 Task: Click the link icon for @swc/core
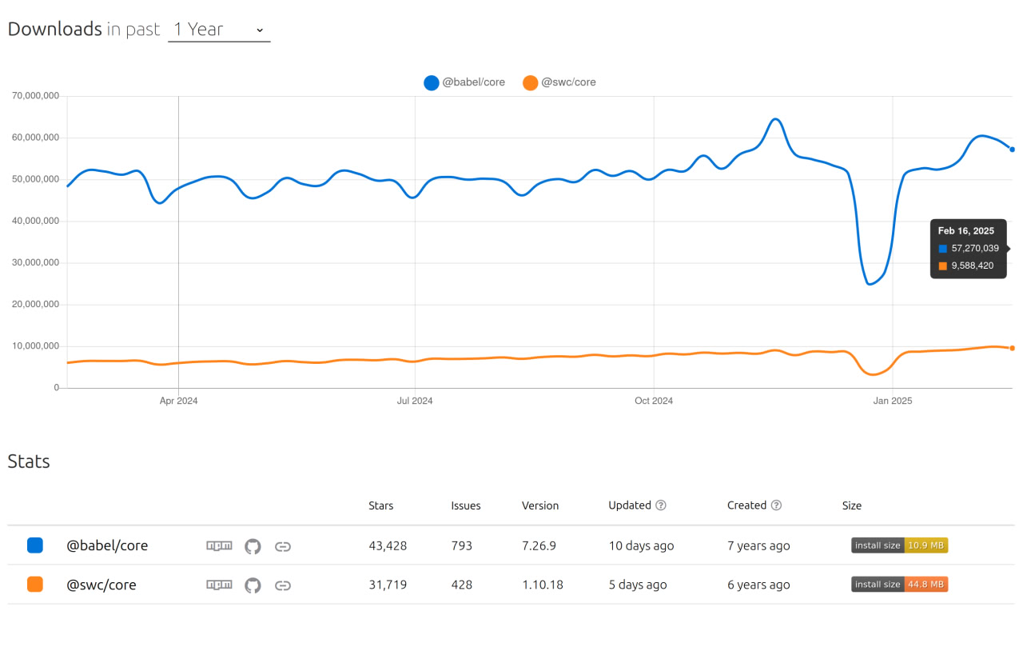pos(283,585)
